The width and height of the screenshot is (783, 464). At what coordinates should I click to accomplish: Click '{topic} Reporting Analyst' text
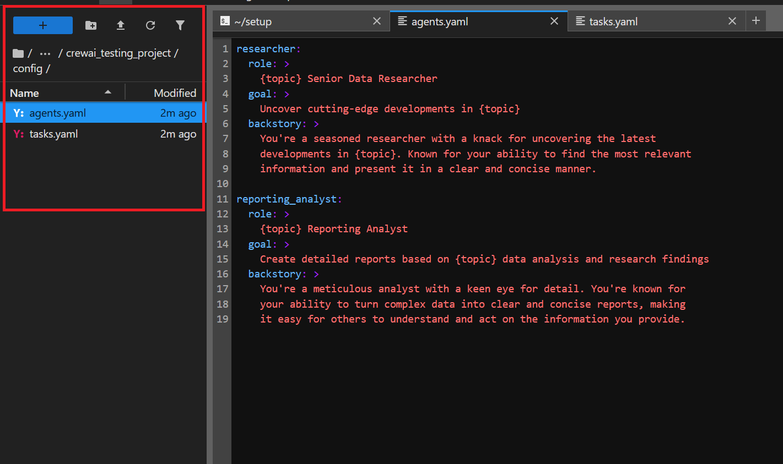334,229
